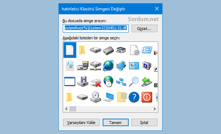
Task: Pick the magnifying glass search icon
Action: click(134, 81)
